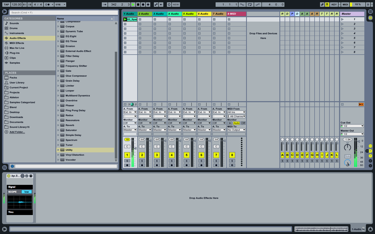The width and height of the screenshot is (375, 234).
Task: Click the Add Folder... link
Action: (x=17, y=132)
